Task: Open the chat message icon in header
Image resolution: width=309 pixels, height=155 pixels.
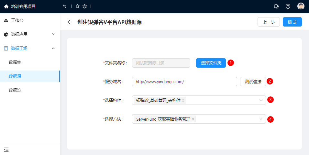Action: [x=276, y=6]
